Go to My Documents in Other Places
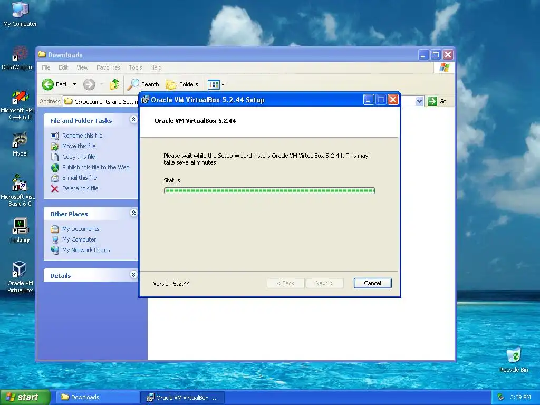This screenshot has height=405, width=540. pyautogui.click(x=81, y=229)
